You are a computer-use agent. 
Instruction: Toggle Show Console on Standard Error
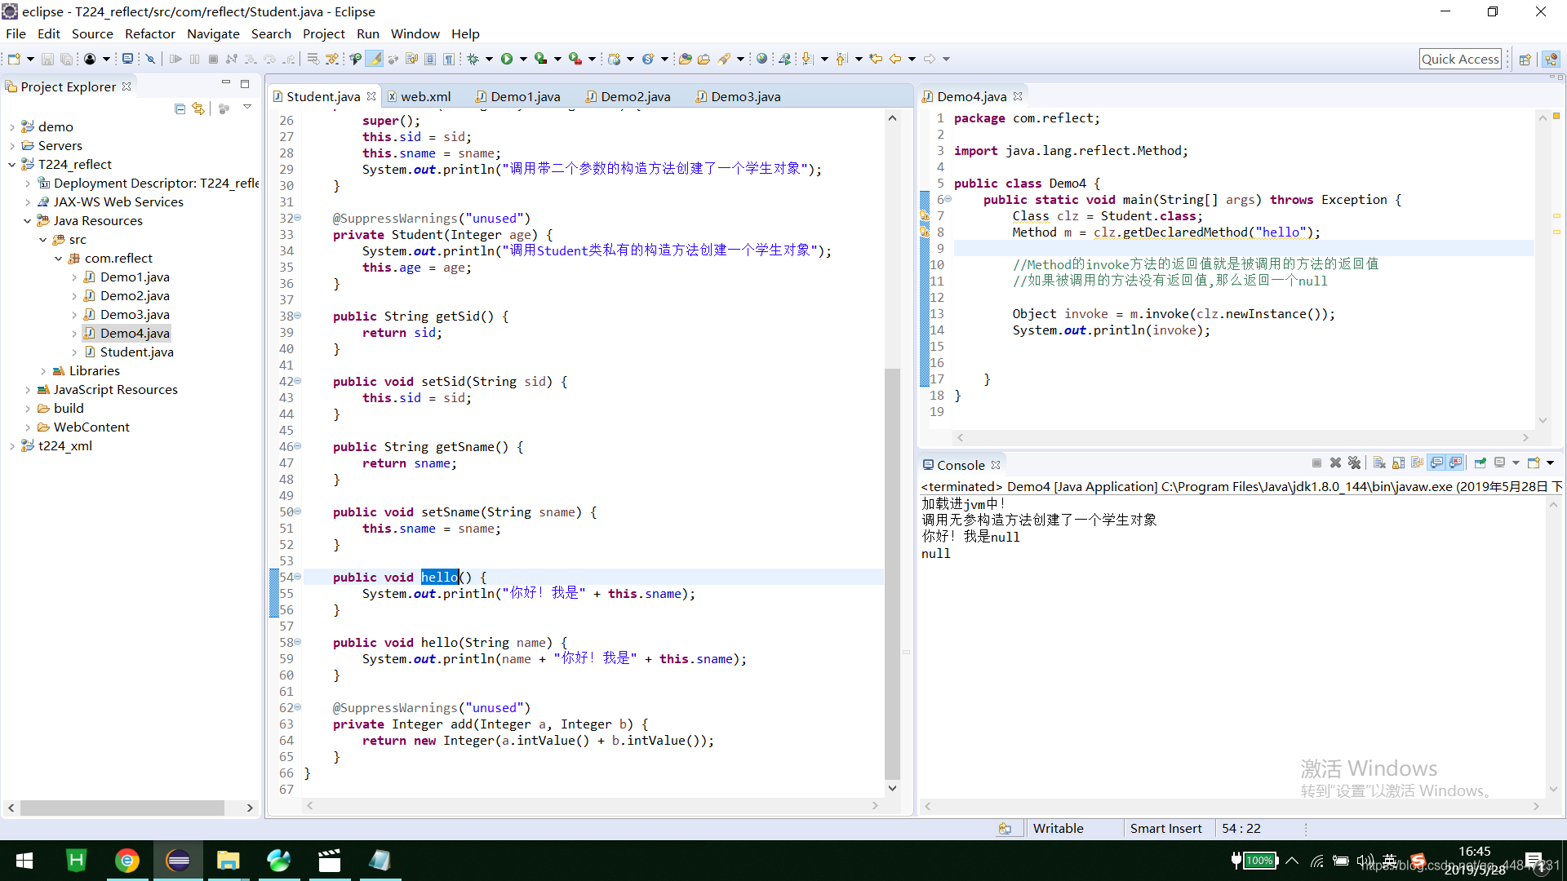pyautogui.click(x=1455, y=463)
